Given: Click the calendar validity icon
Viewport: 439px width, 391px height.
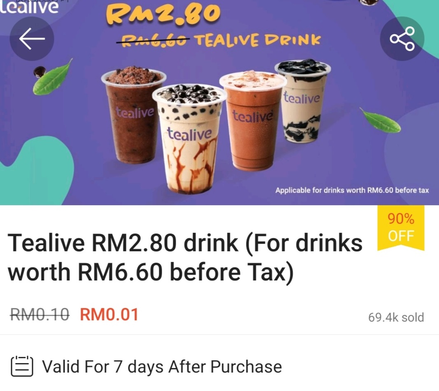Looking at the screenshot, I should click(22, 366).
